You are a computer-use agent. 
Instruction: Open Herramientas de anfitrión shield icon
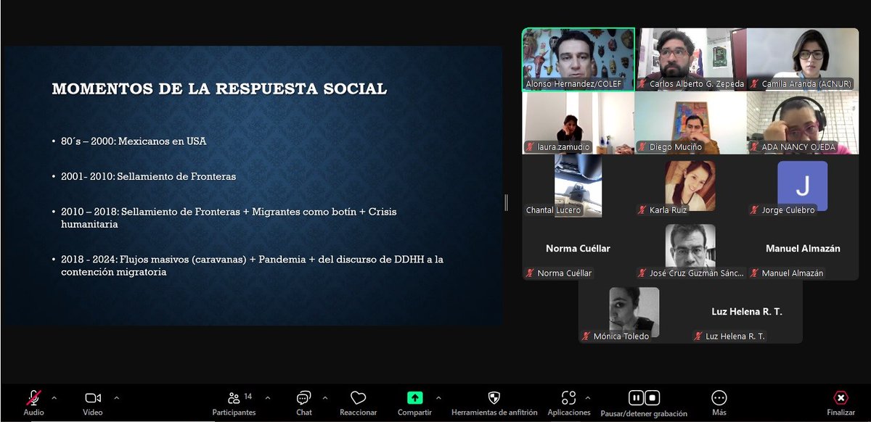(x=494, y=397)
